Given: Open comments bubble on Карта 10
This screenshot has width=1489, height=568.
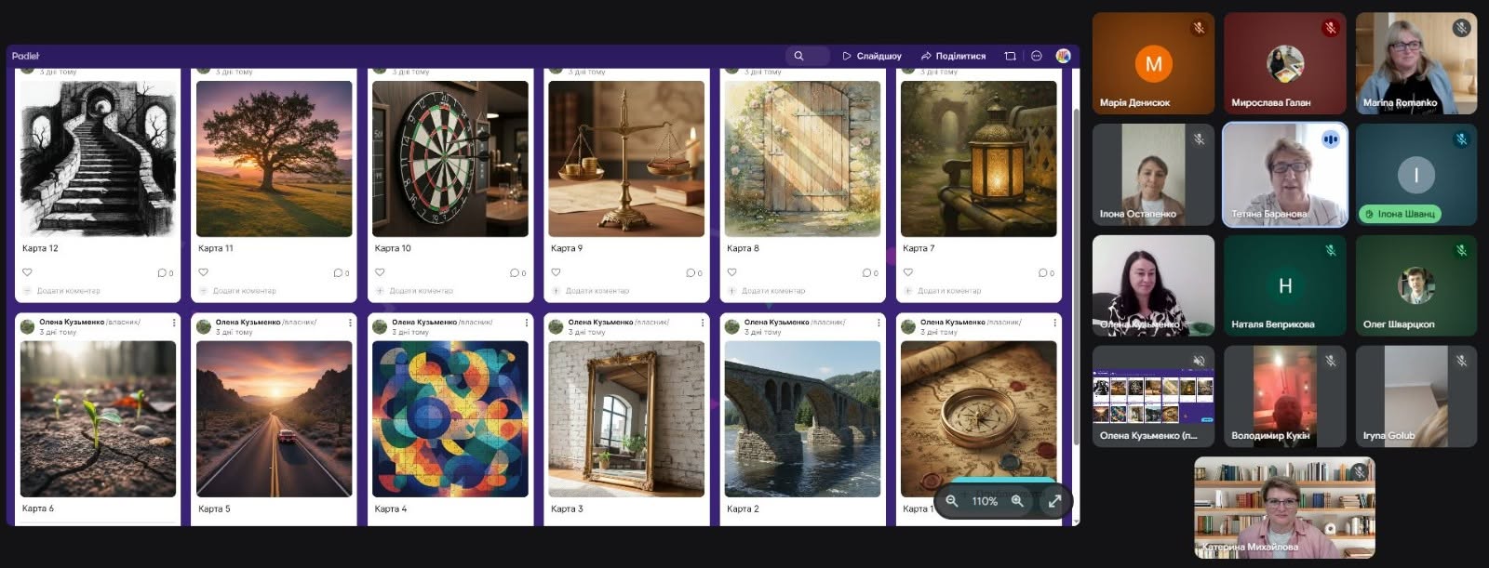Looking at the screenshot, I should click(x=517, y=273).
